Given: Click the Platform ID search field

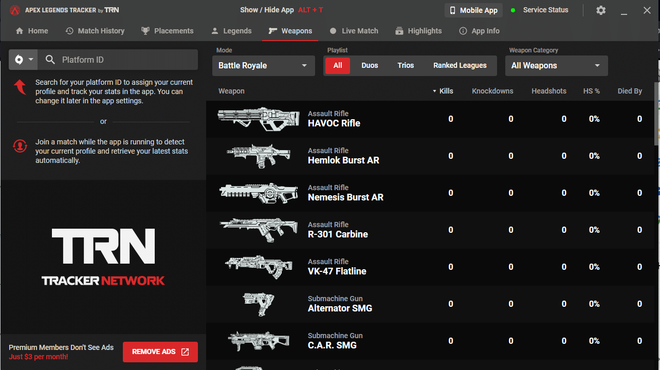Looking at the screenshot, I should pos(126,60).
